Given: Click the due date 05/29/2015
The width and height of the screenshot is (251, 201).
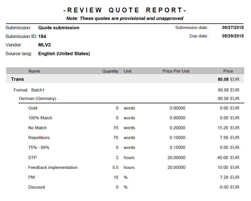Looking at the screenshot, I should [233, 36].
